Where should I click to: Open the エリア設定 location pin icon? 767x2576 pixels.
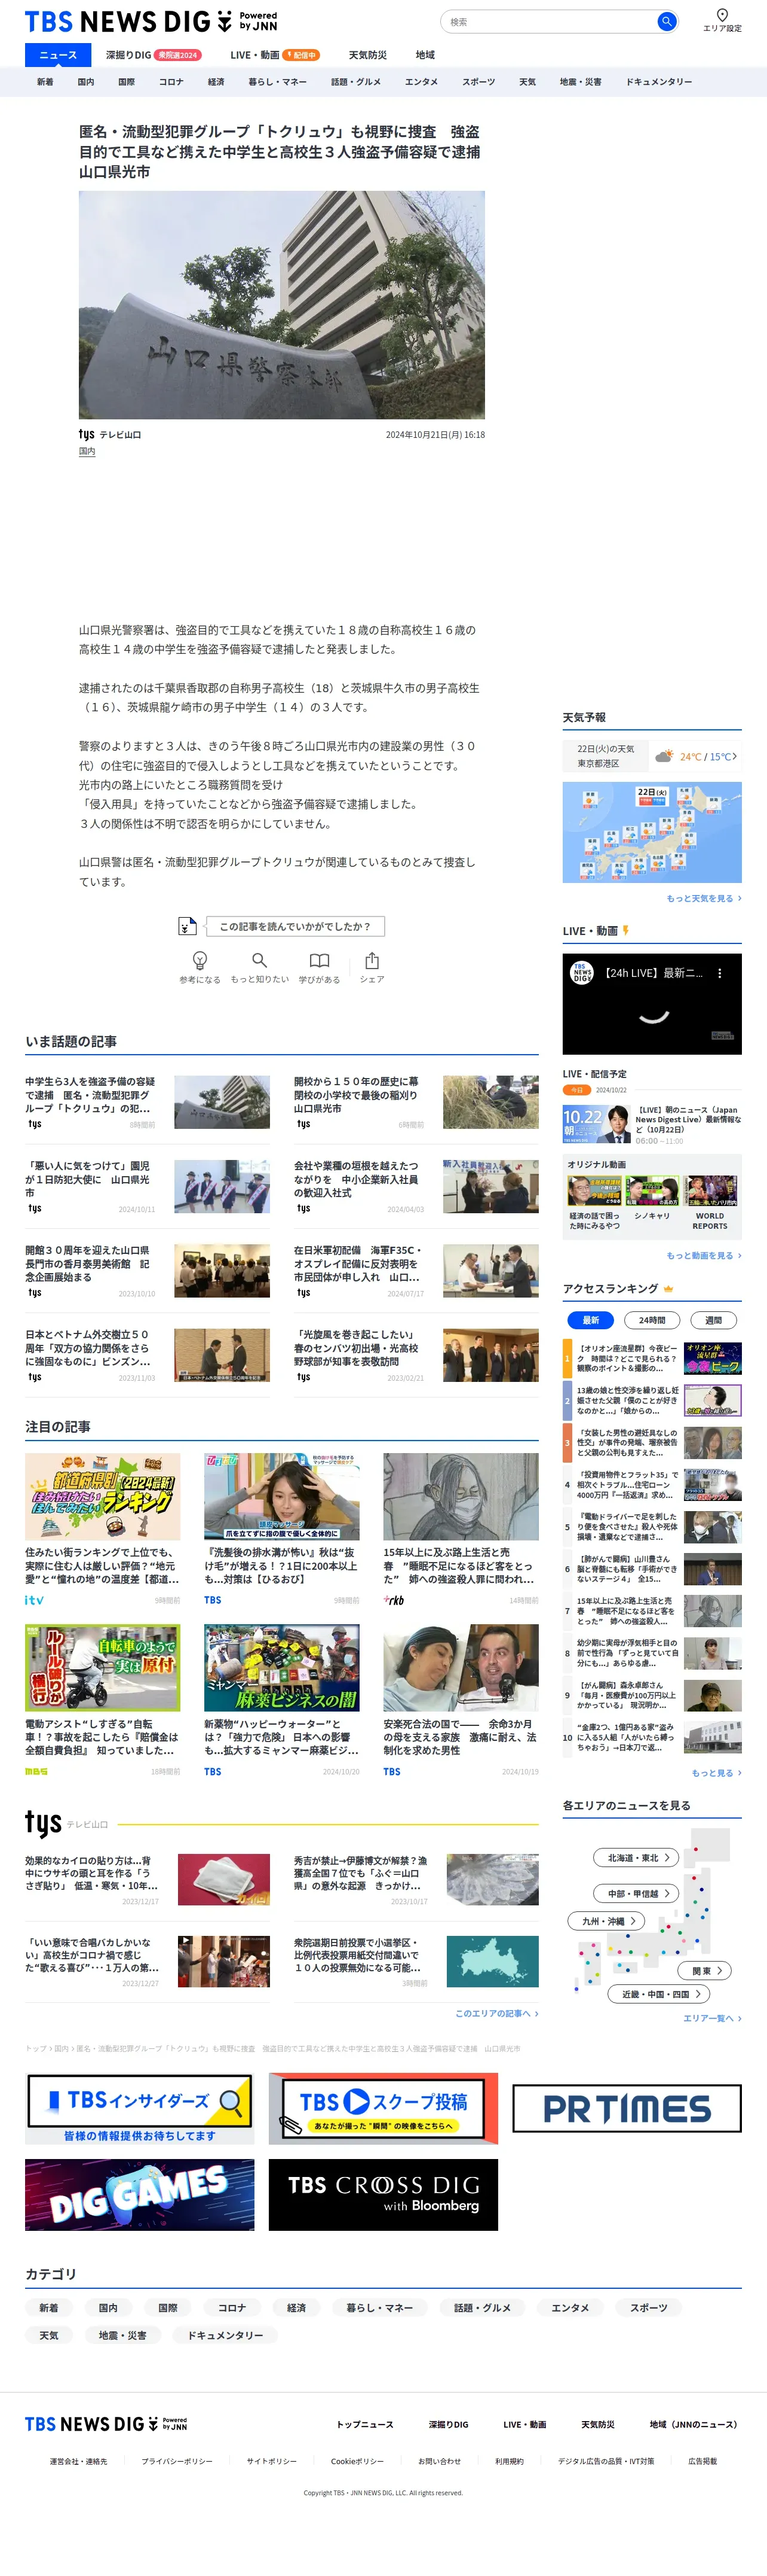(x=722, y=15)
